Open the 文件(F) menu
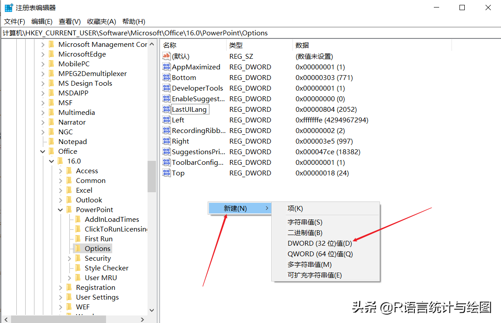Image resolution: width=501 pixels, height=323 pixels. (15, 21)
